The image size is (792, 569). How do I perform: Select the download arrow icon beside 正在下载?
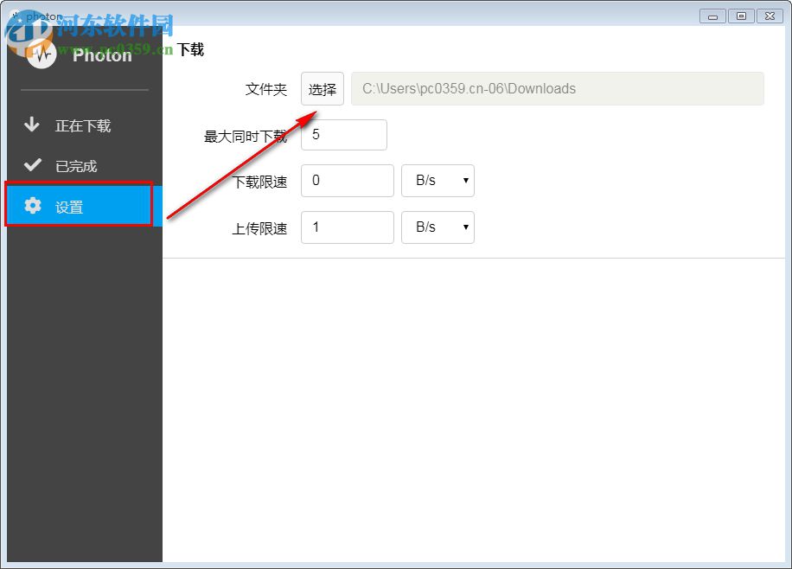[33, 125]
